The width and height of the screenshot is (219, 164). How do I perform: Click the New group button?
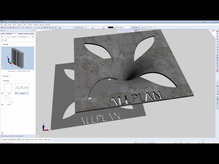tap(6, 136)
